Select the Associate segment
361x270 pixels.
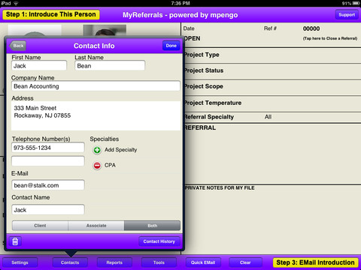[x=96, y=226]
